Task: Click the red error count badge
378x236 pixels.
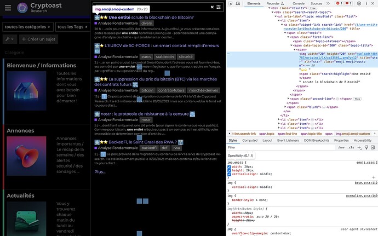Action: point(339,3)
